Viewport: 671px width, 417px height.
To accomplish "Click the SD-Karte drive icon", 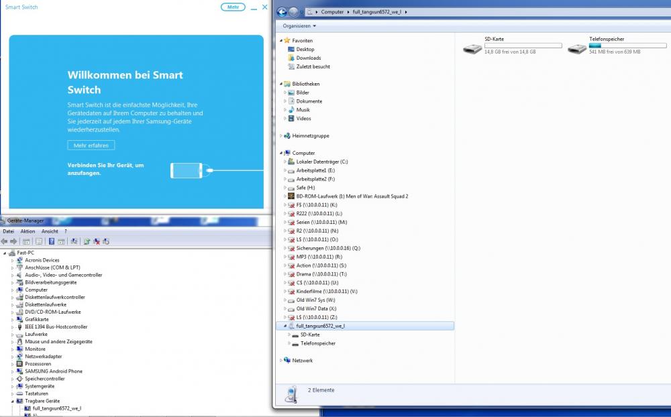I will coord(472,48).
